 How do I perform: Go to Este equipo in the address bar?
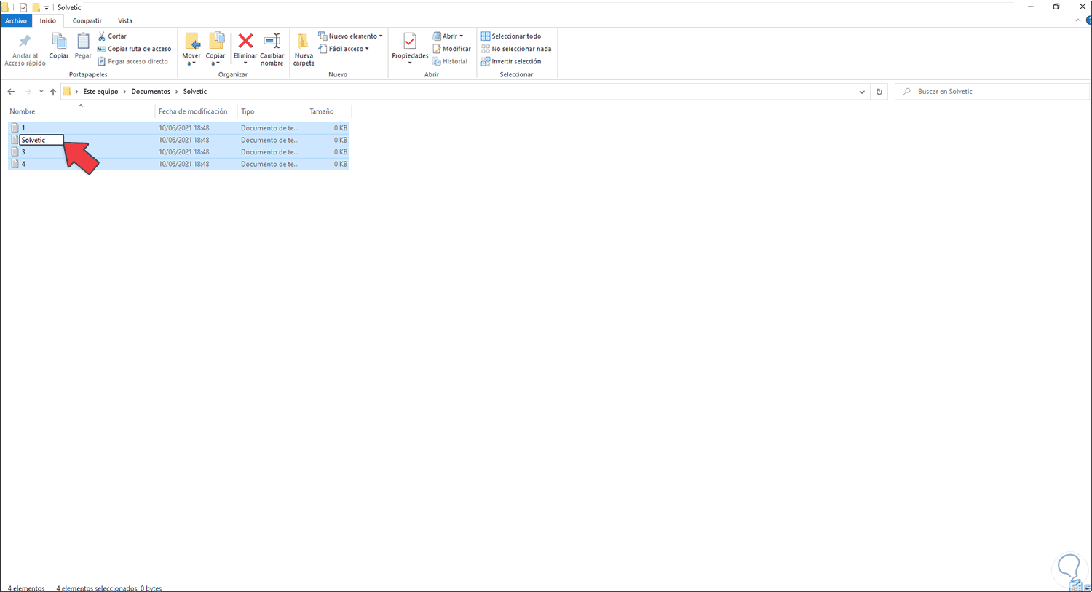(100, 92)
